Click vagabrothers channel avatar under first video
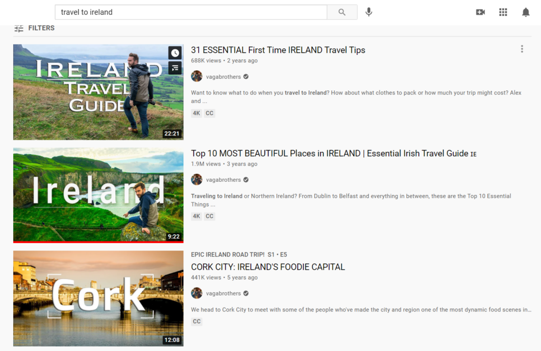This screenshot has width=541, height=351. [x=197, y=76]
